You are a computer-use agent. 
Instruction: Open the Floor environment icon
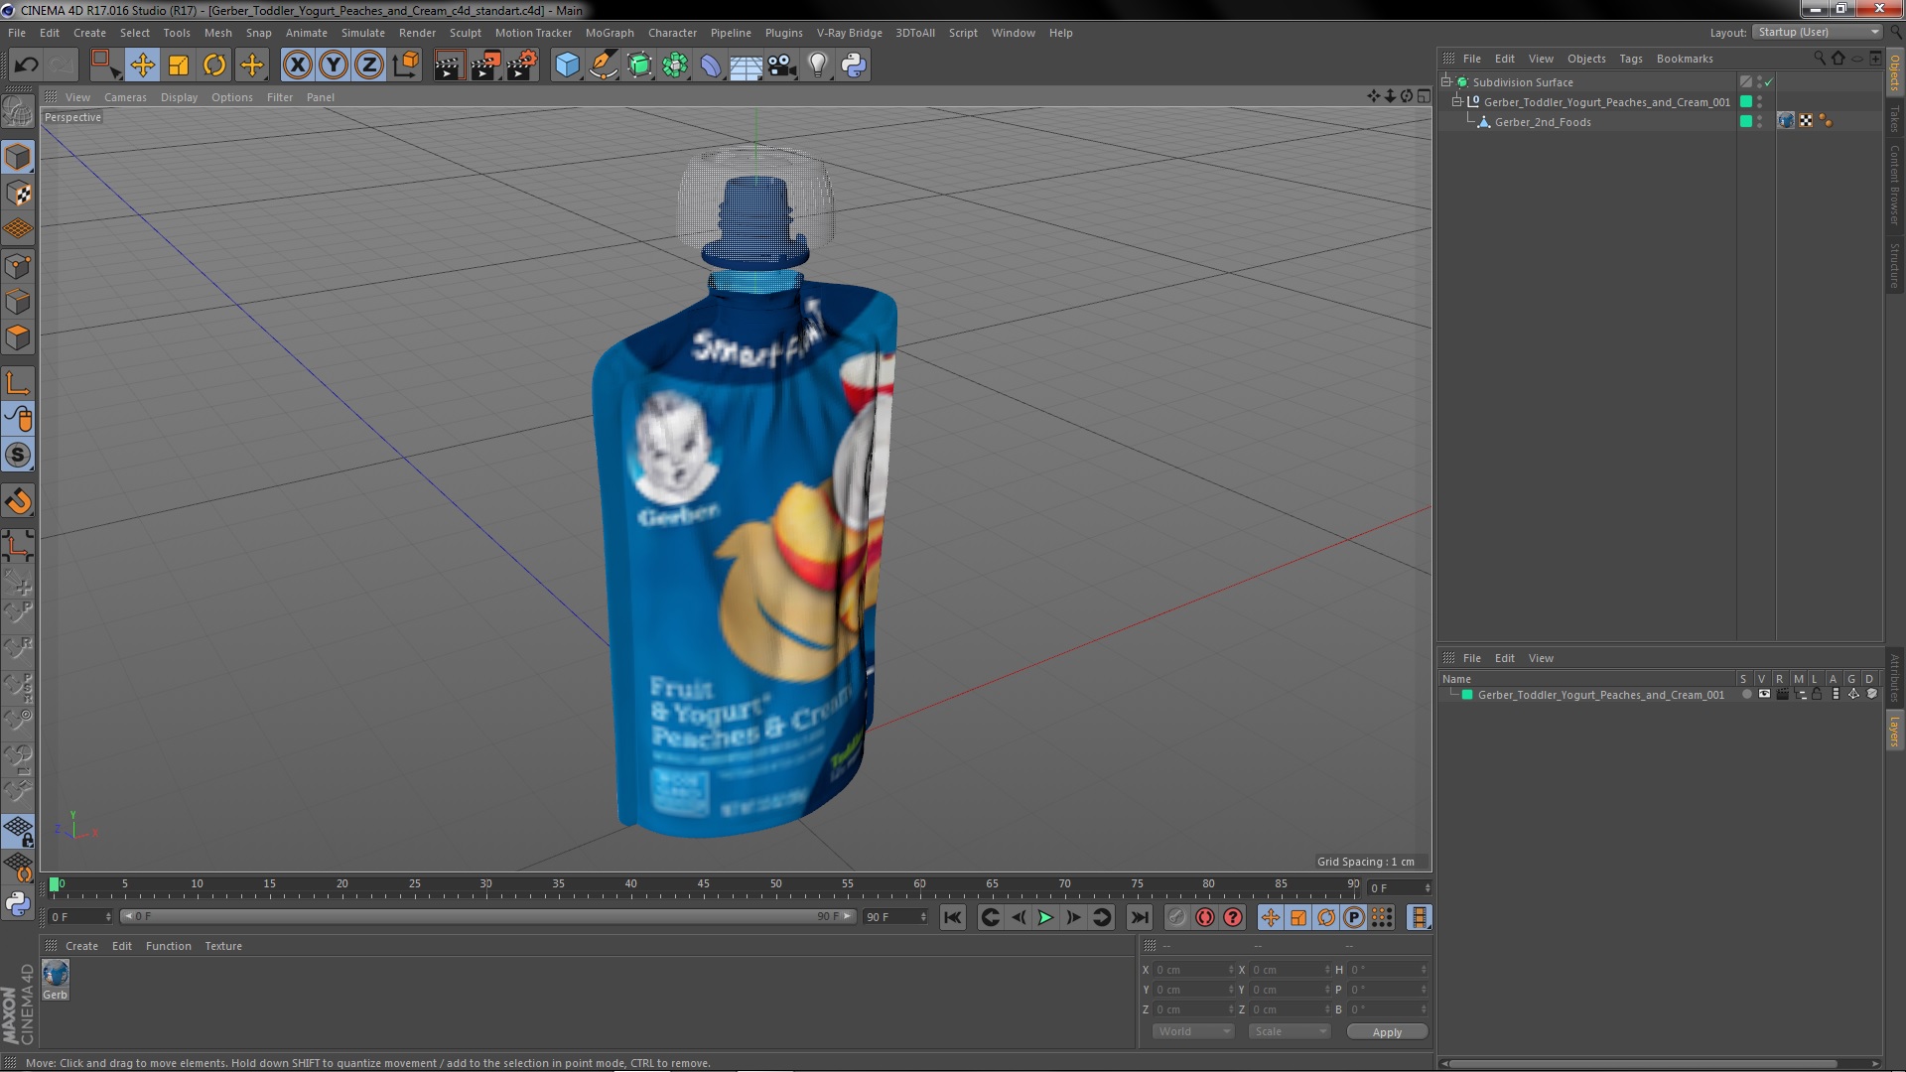[x=746, y=66]
